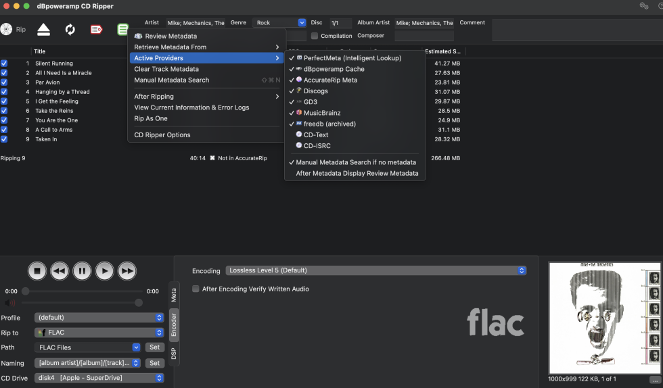The height and width of the screenshot is (388, 663).
Task: Choose Rip As One
Action: point(206,118)
